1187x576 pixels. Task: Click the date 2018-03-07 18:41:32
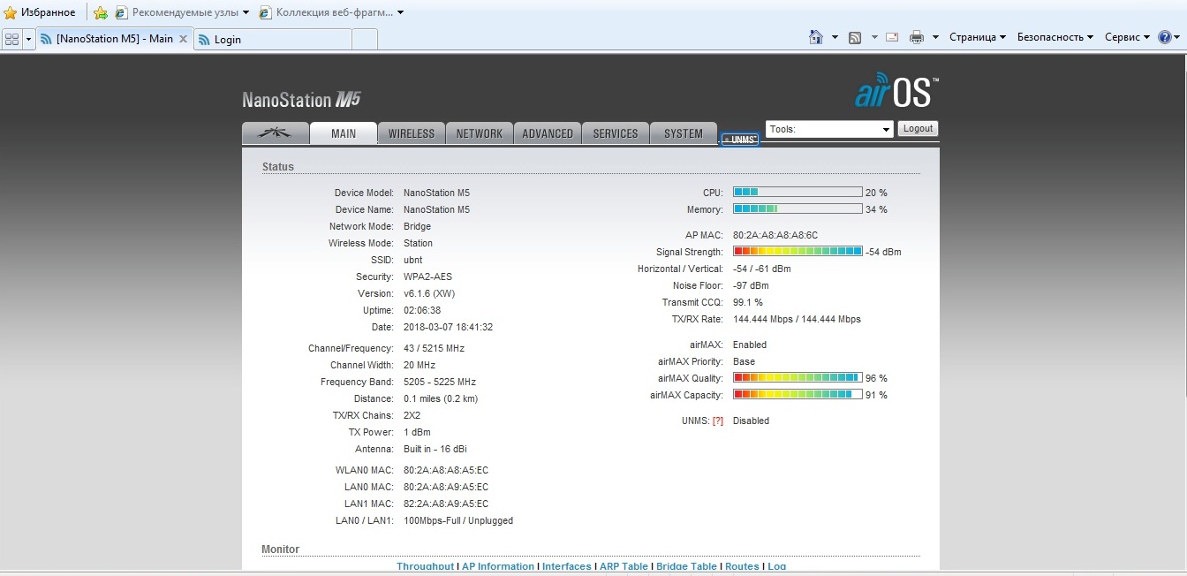[x=448, y=327]
